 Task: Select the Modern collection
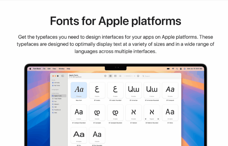point(59,104)
